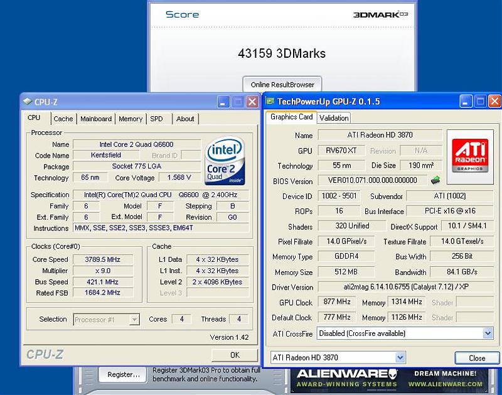Screen dimensions: 502x395
Task: Click the Rated FSB value 1684.2 MHz
Action: click(x=103, y=293)
